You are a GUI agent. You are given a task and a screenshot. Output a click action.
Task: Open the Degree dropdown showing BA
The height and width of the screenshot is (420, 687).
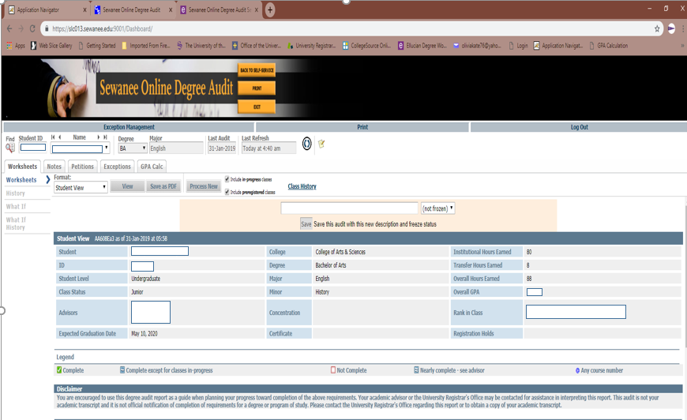133,148
